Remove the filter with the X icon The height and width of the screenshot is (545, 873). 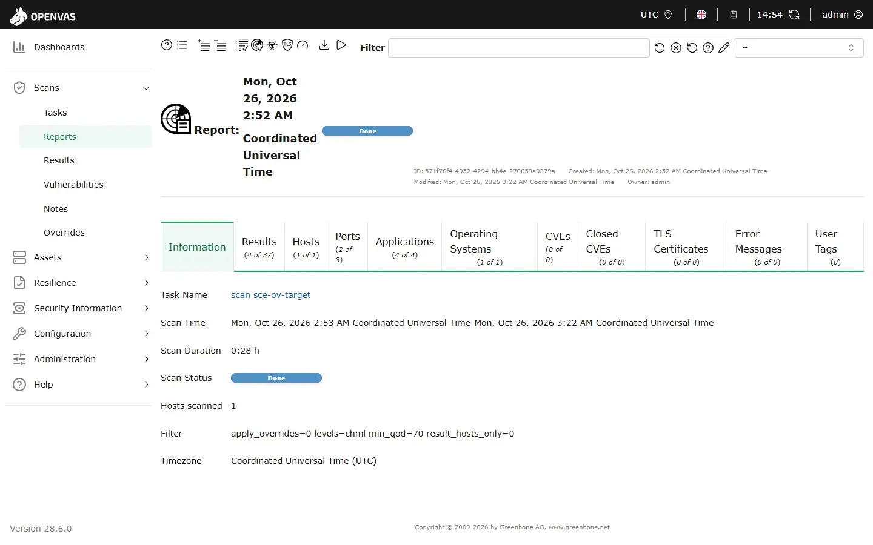pyautogui.click(x=676, y=48)
